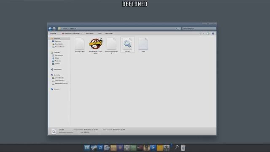This screenshot has width=270, height=152.
Task: Expand the address bar history dropdown
Action: [x=176, y=29]
